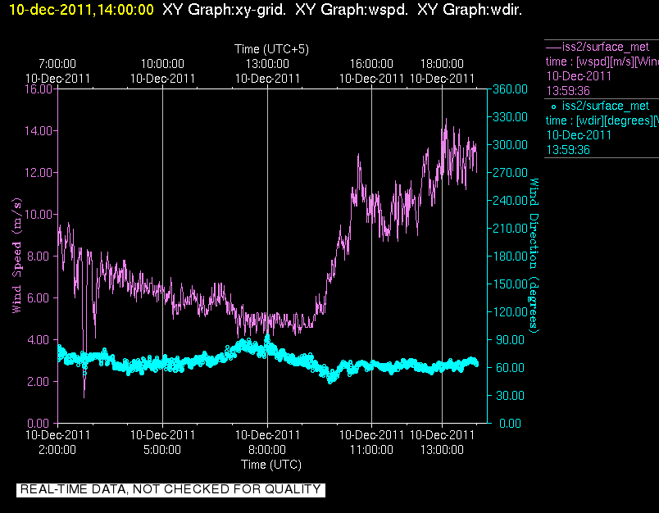
Task: Click the 6.00 wind speed tick value
Action: 39,298
